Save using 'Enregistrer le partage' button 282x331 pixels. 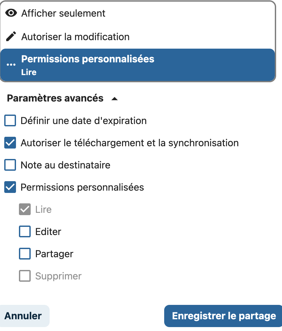click(x=223, y=316)
